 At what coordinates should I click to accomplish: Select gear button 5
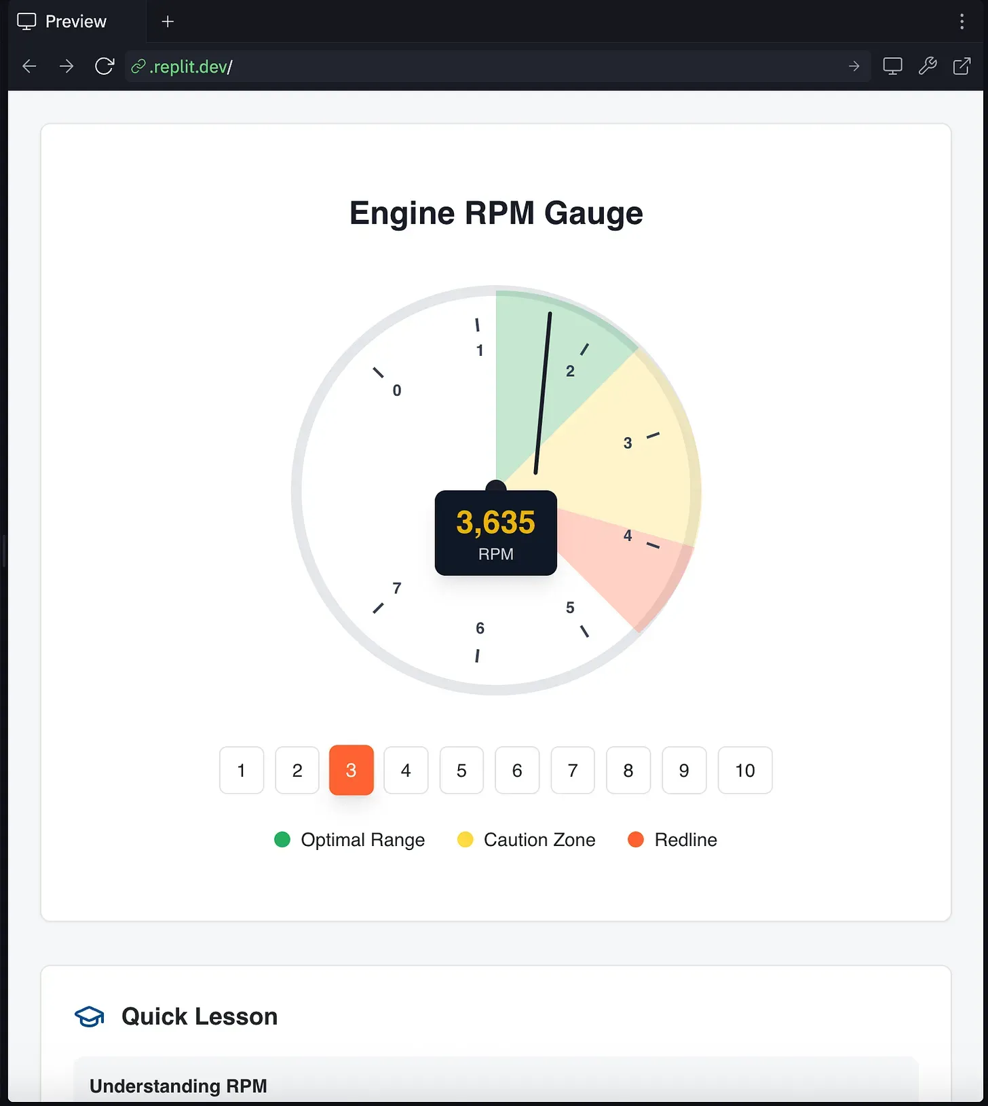(461, 770)
